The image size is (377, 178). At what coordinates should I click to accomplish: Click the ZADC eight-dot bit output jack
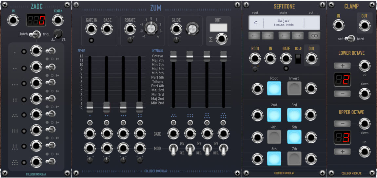[36, 162]
